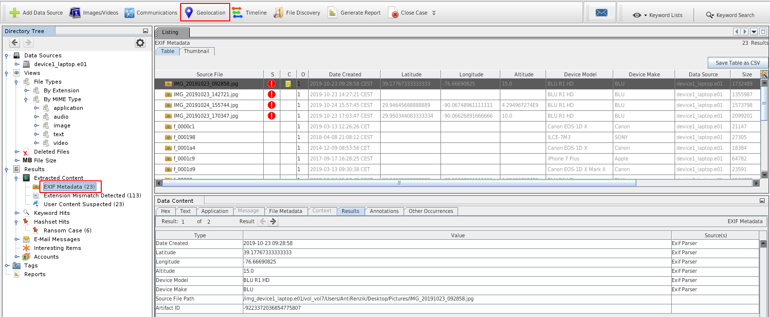770x317 pixels.
Task: Switch to the Thumbnail tab
Action: (196, 51)
